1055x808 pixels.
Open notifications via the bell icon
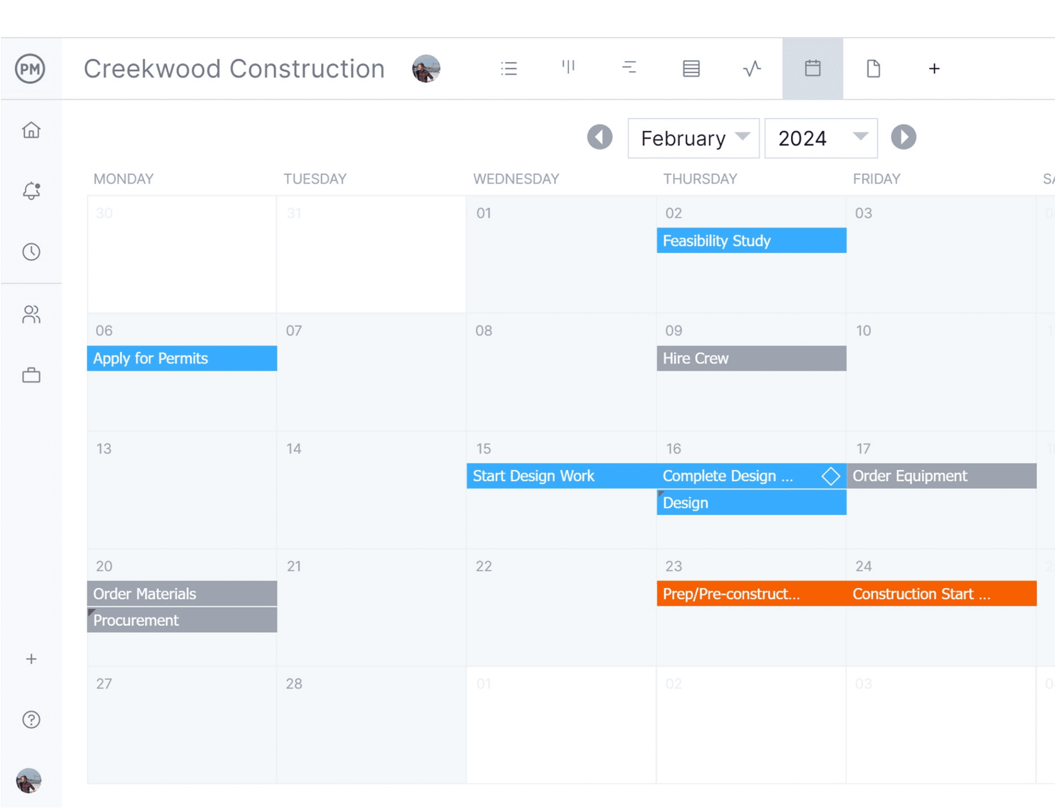tap(31, 190)
